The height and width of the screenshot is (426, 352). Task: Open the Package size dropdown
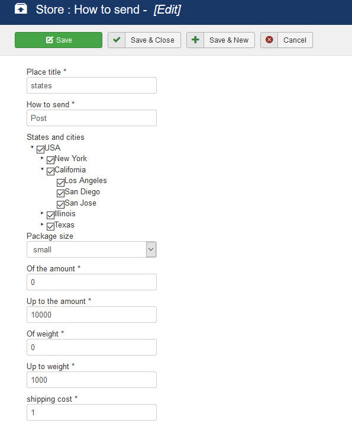pos(92,249)
